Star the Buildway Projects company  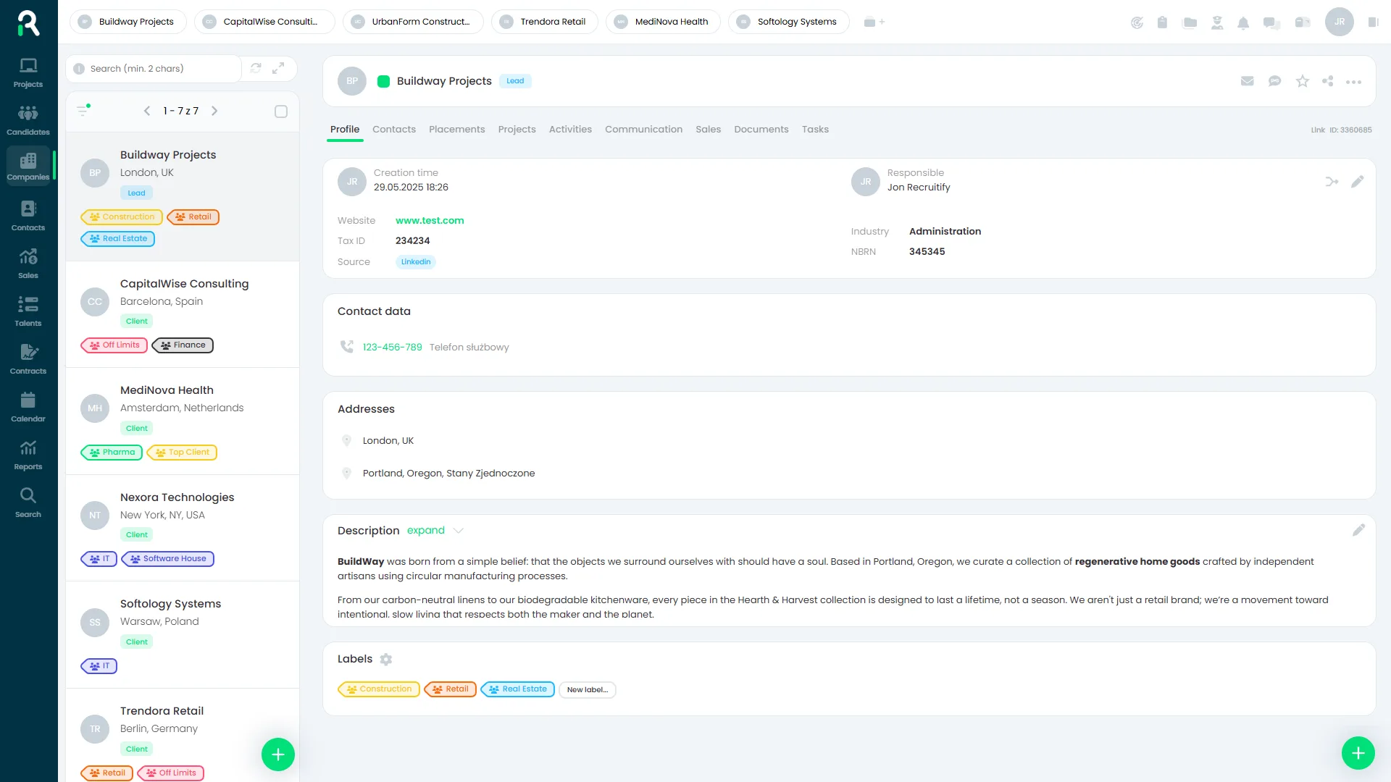pos(1302,81)
